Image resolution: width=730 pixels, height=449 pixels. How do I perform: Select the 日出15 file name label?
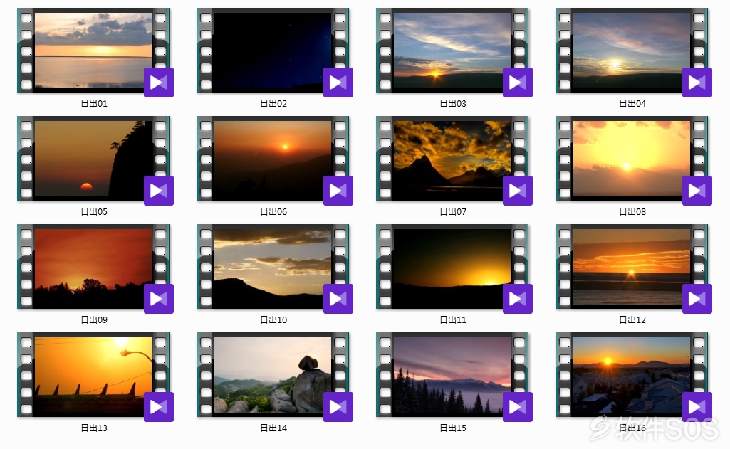pyautogui.click(x=453, y=428)
